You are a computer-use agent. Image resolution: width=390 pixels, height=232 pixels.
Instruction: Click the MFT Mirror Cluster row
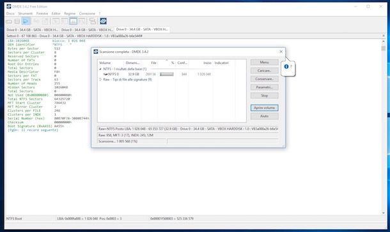[32, 107]
